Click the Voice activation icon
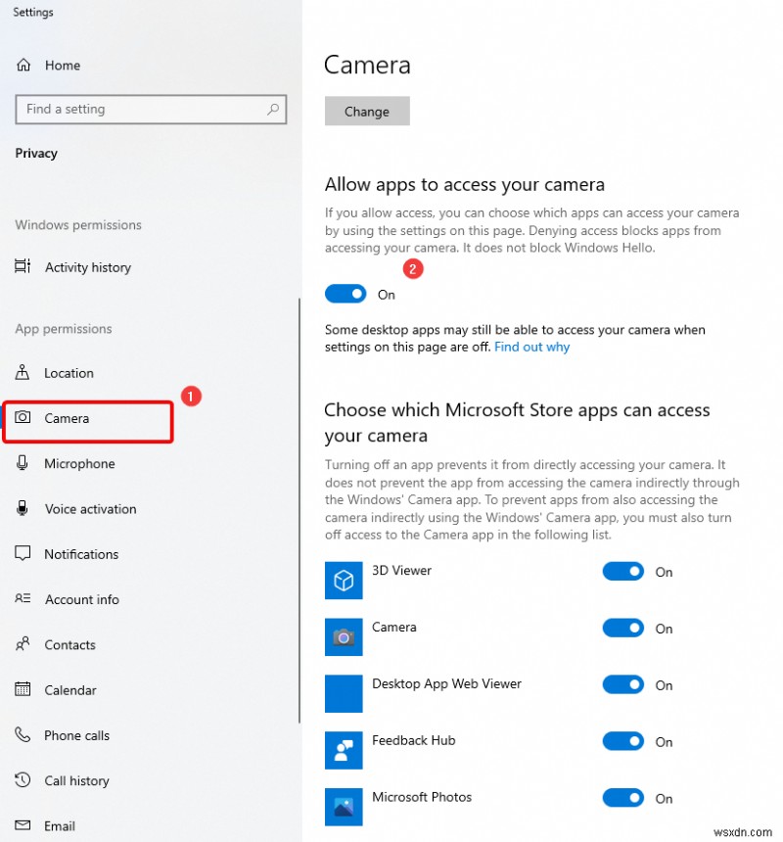 (23, 509)
